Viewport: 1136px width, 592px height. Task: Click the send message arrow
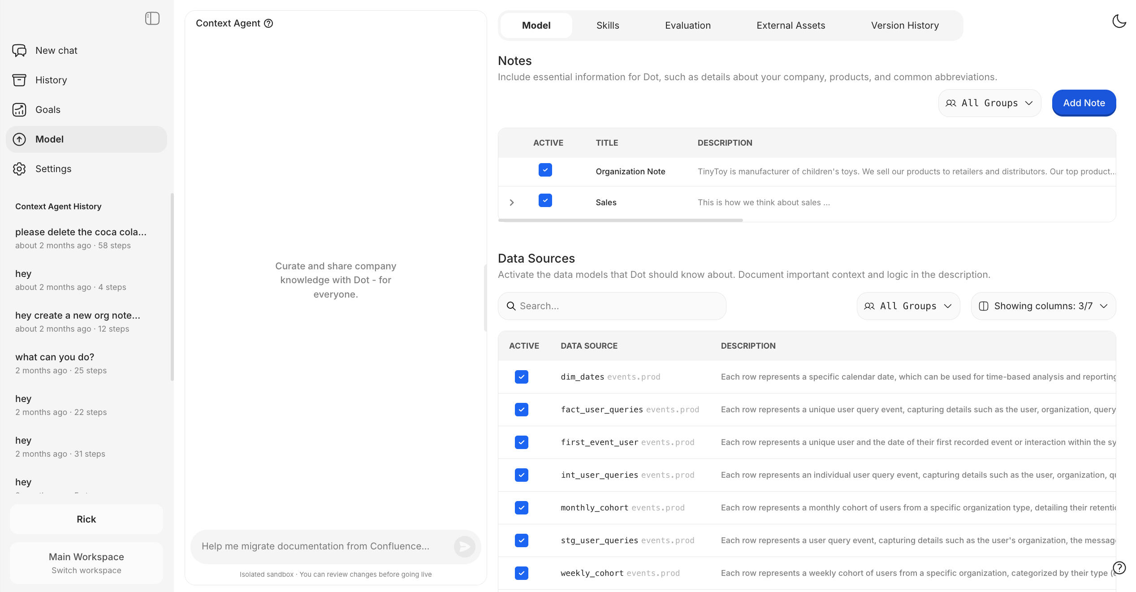464,546
